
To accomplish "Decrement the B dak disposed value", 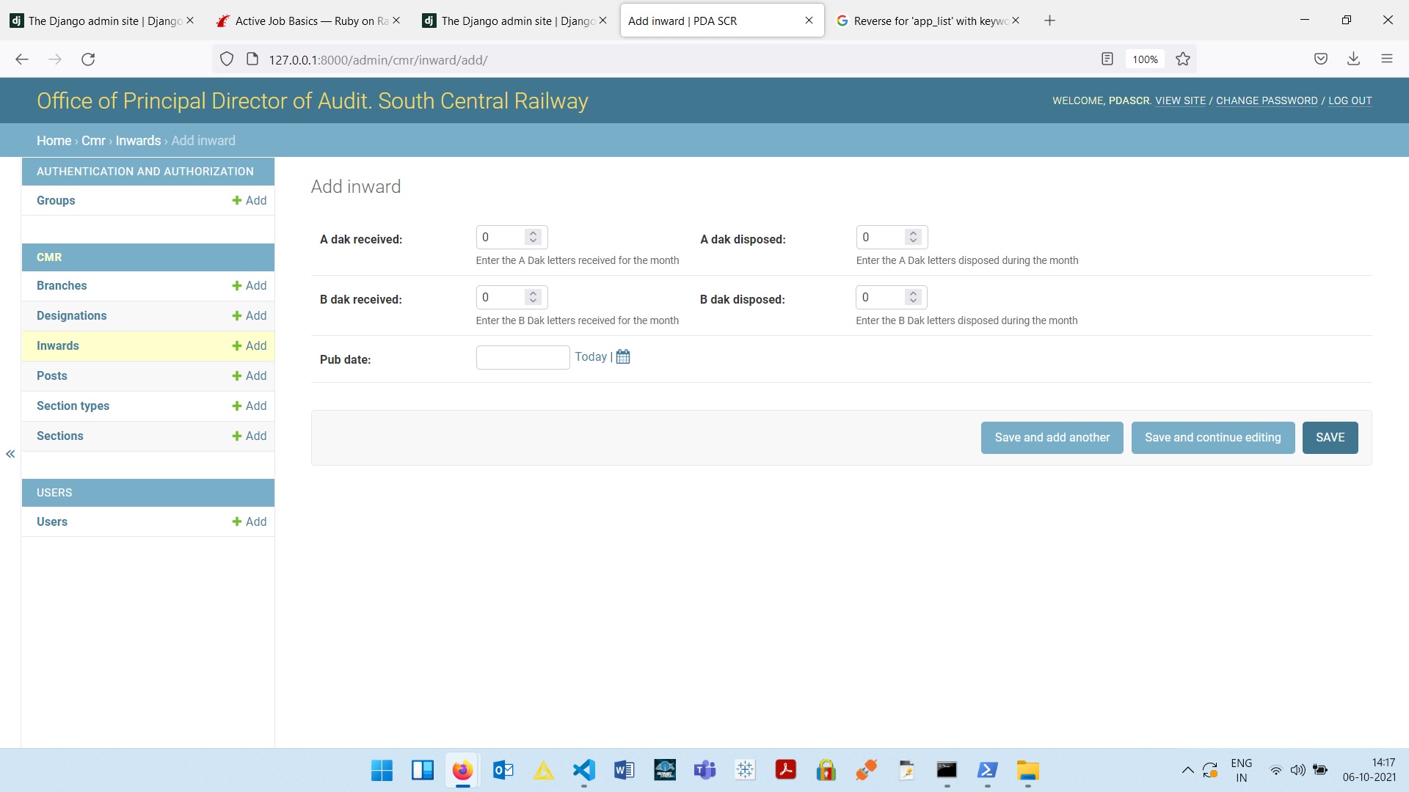I will 913,301.
